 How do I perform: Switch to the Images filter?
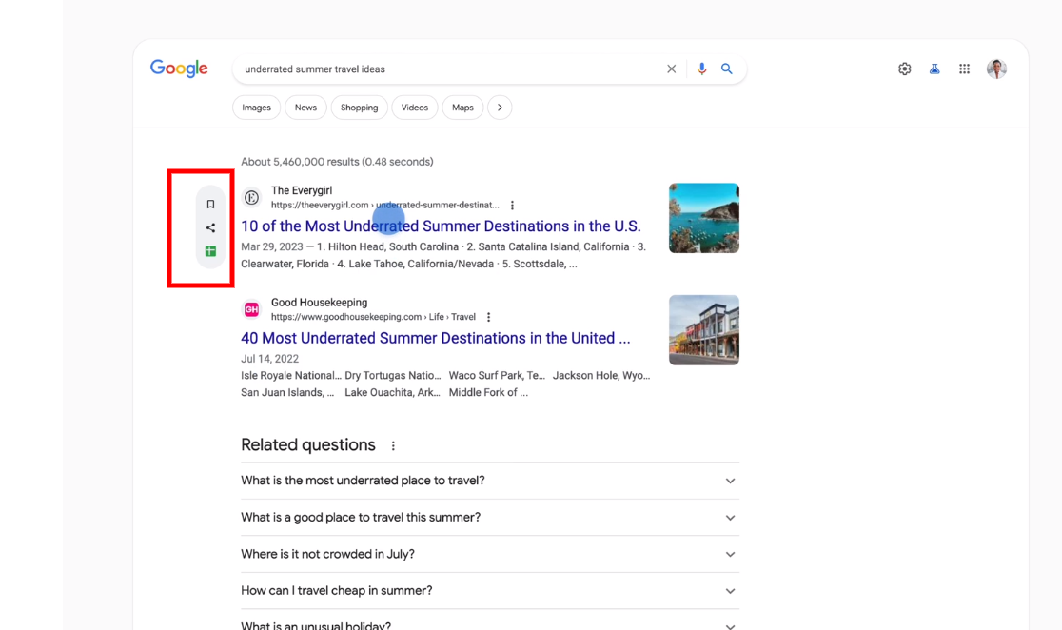[257, 108]
